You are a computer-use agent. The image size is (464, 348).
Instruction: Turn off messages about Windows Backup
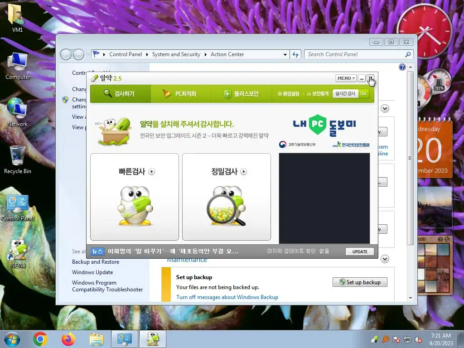click(227, 297)
